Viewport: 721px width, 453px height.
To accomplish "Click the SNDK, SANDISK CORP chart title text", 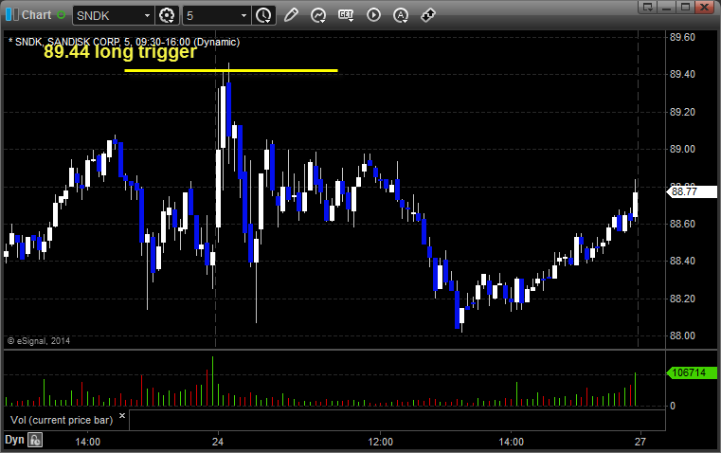I will coord(124,42).
